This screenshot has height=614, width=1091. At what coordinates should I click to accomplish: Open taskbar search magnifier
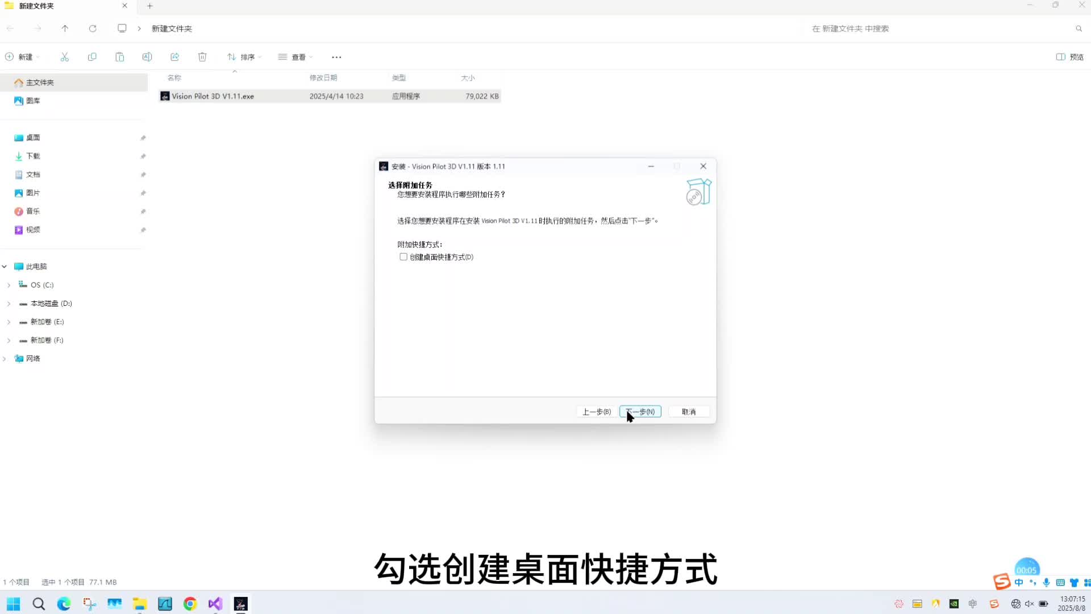pos(39,604)
